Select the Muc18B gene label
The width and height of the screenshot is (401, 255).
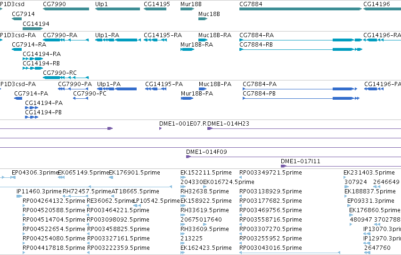click(x=209, y=14)
